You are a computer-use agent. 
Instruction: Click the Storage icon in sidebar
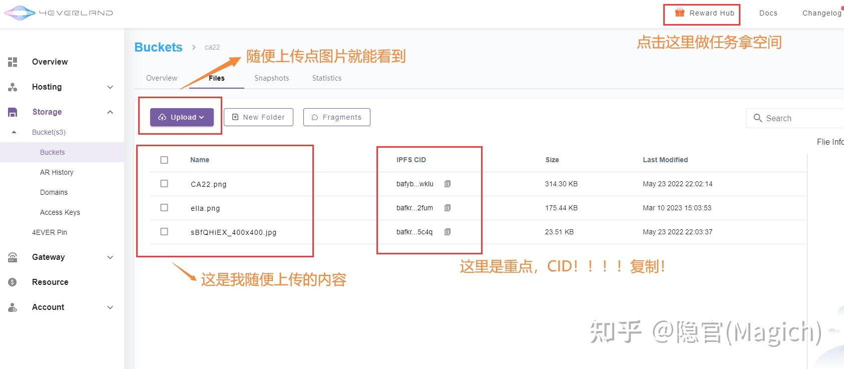13,112
